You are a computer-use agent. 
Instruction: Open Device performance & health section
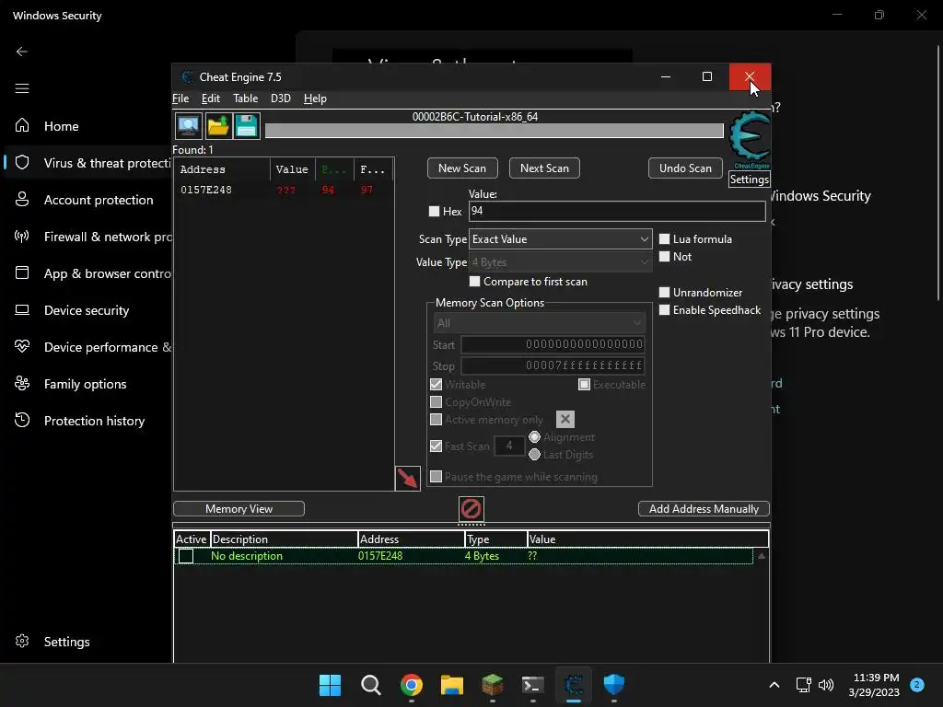(107, 347)
